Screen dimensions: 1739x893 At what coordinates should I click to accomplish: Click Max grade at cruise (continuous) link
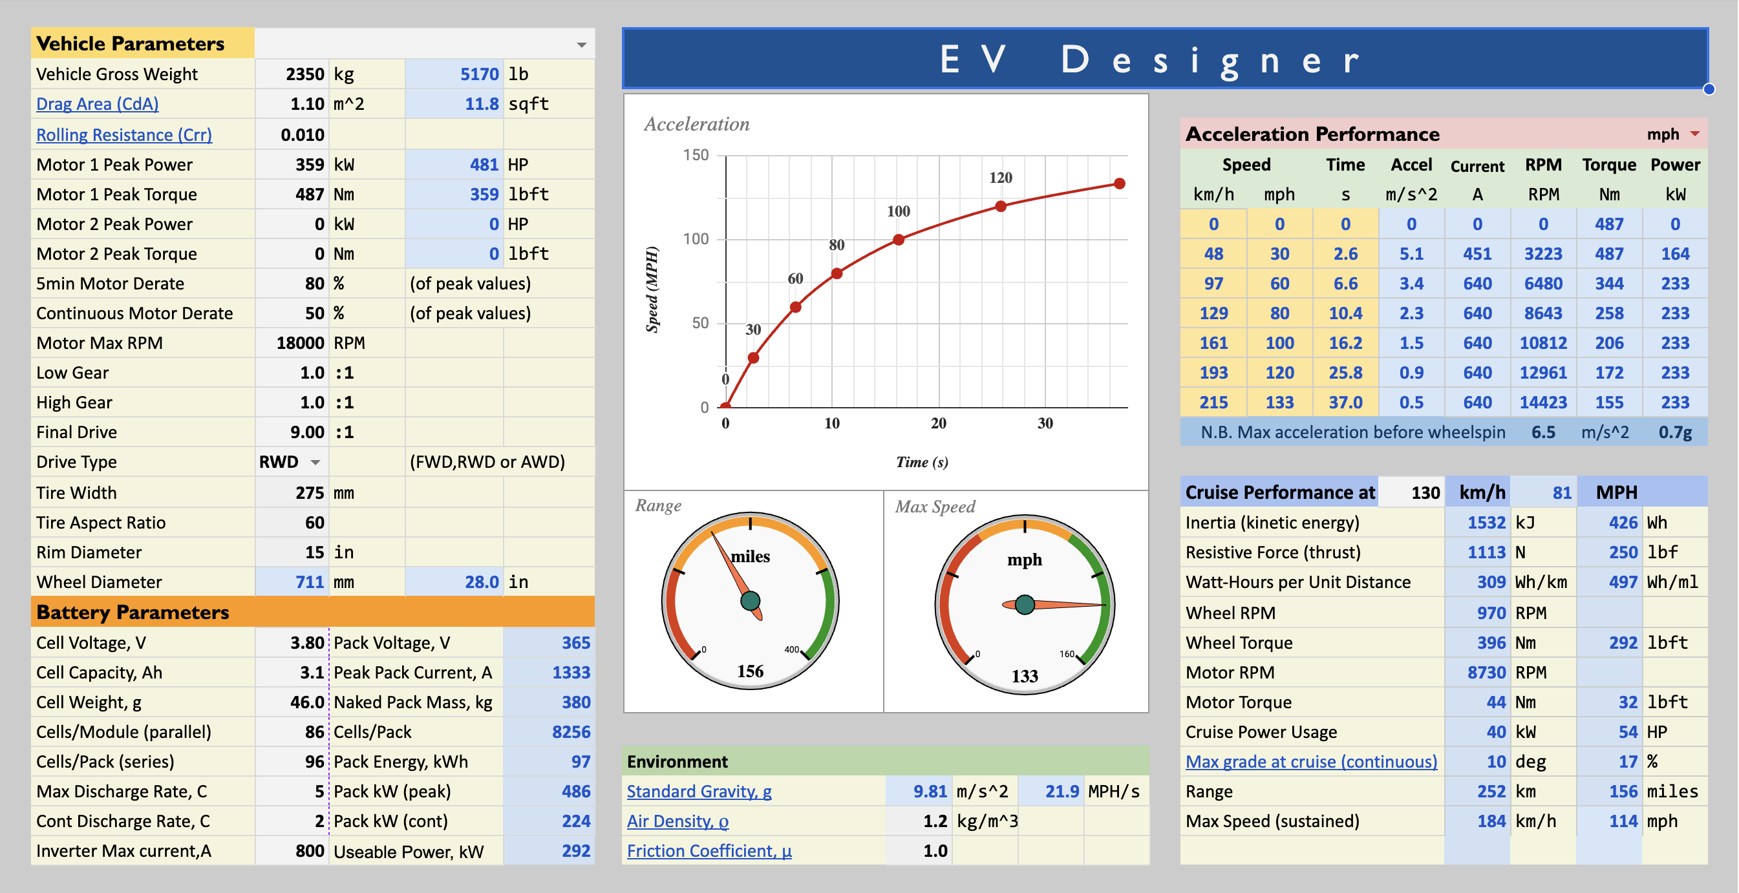coord(1311,761)
